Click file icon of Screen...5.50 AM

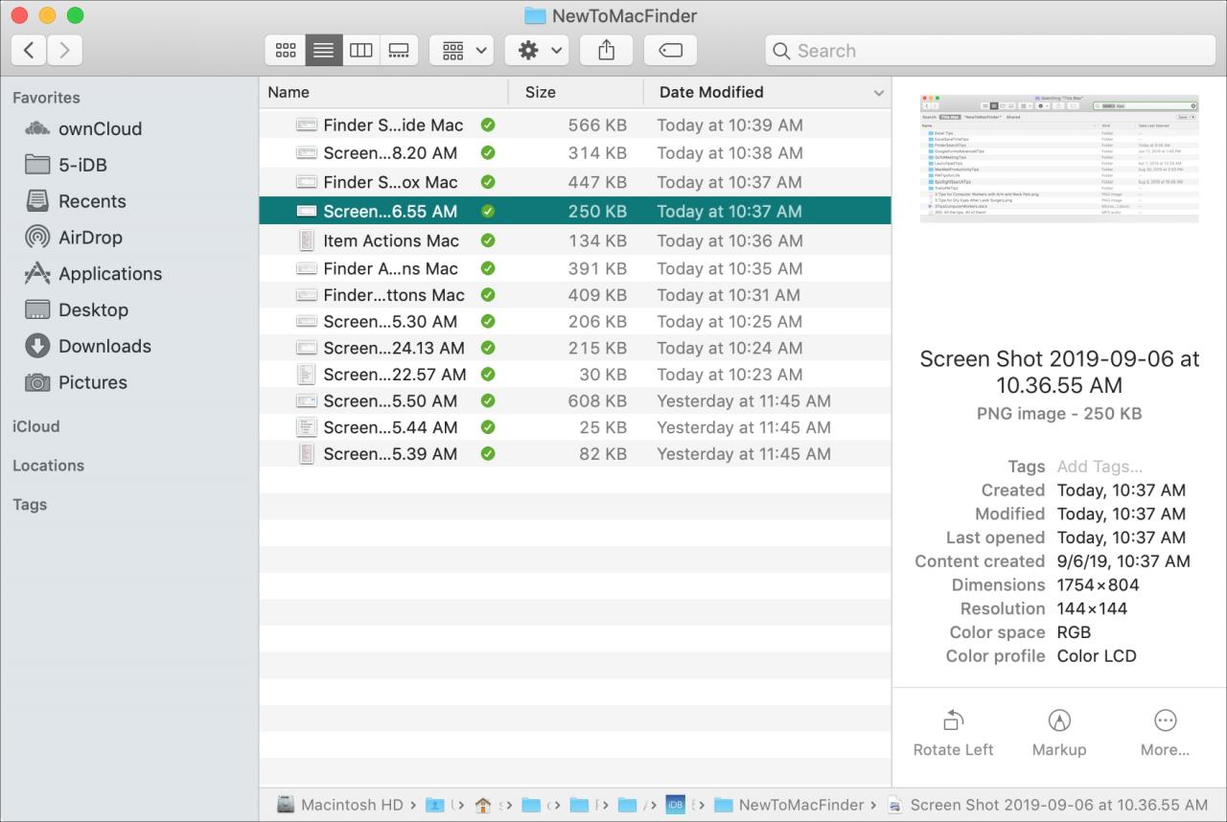click(x=306, y=400)
